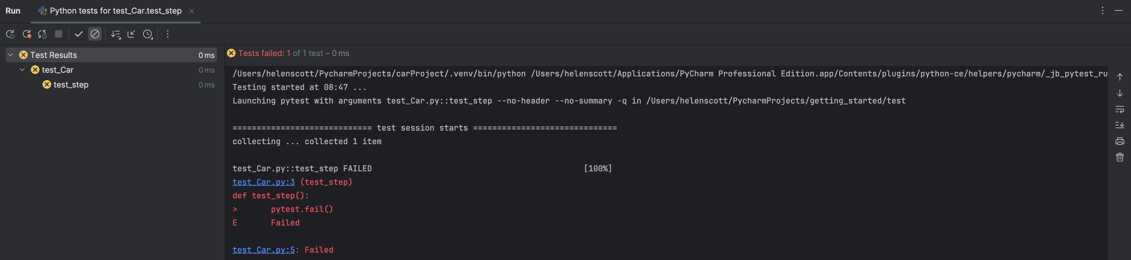Screen dimensions: 1131x260
Task: Collapse the Test Results node
Action: point(10,55)
